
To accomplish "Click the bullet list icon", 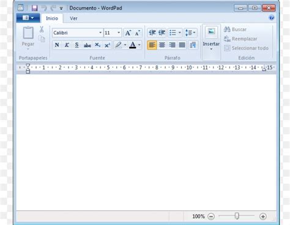I will tap(173, 32).
